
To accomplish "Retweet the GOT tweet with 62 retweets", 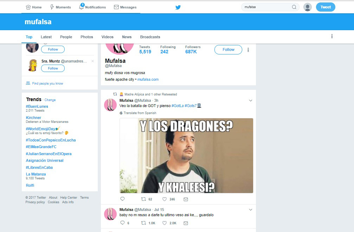I will click(x=146, y=199).
